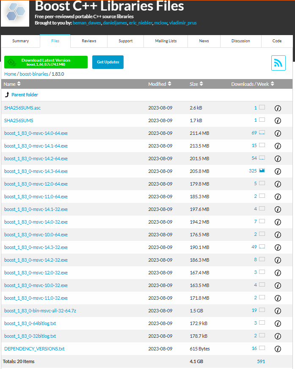Image resolution: width=295 pixels, height=369 pixels.
Task: Sort by Downloads / Week
Action: click(253, 84)
